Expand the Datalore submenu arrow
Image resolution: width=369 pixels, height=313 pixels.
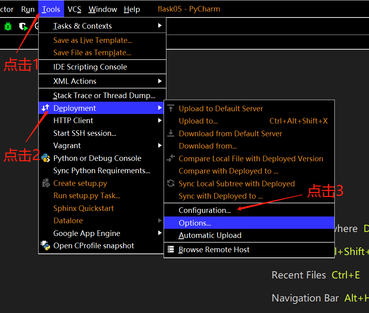160,220
